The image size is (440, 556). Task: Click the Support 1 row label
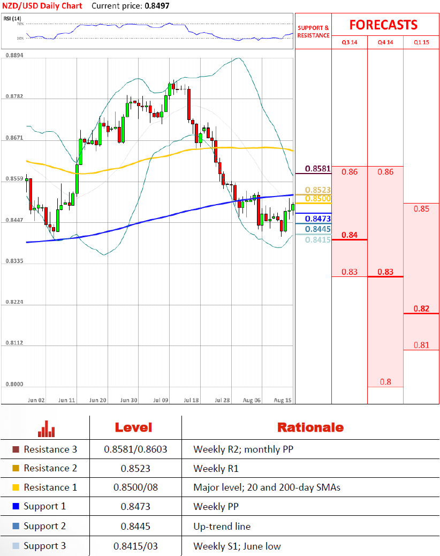[x=44, y=506]
